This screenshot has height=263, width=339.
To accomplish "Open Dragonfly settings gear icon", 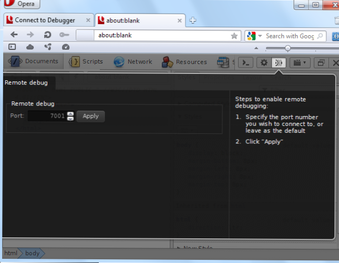I will pos(264,62).
